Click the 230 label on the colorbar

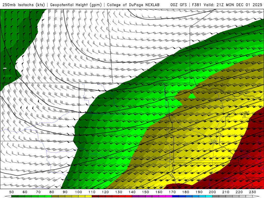click(252, 192)
